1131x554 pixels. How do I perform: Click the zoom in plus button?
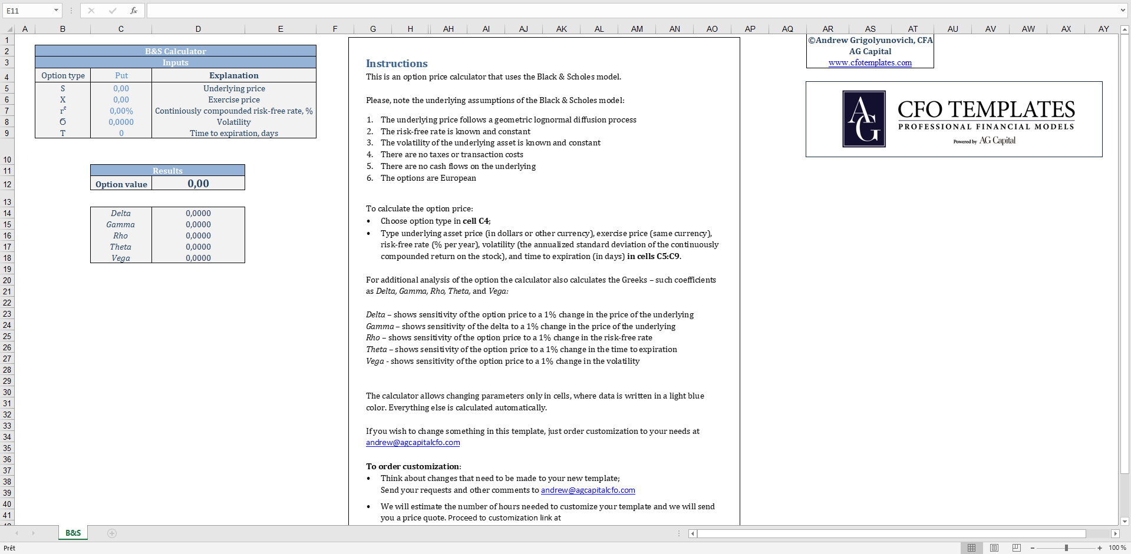pyautogui.click(x=1100, y=548)
